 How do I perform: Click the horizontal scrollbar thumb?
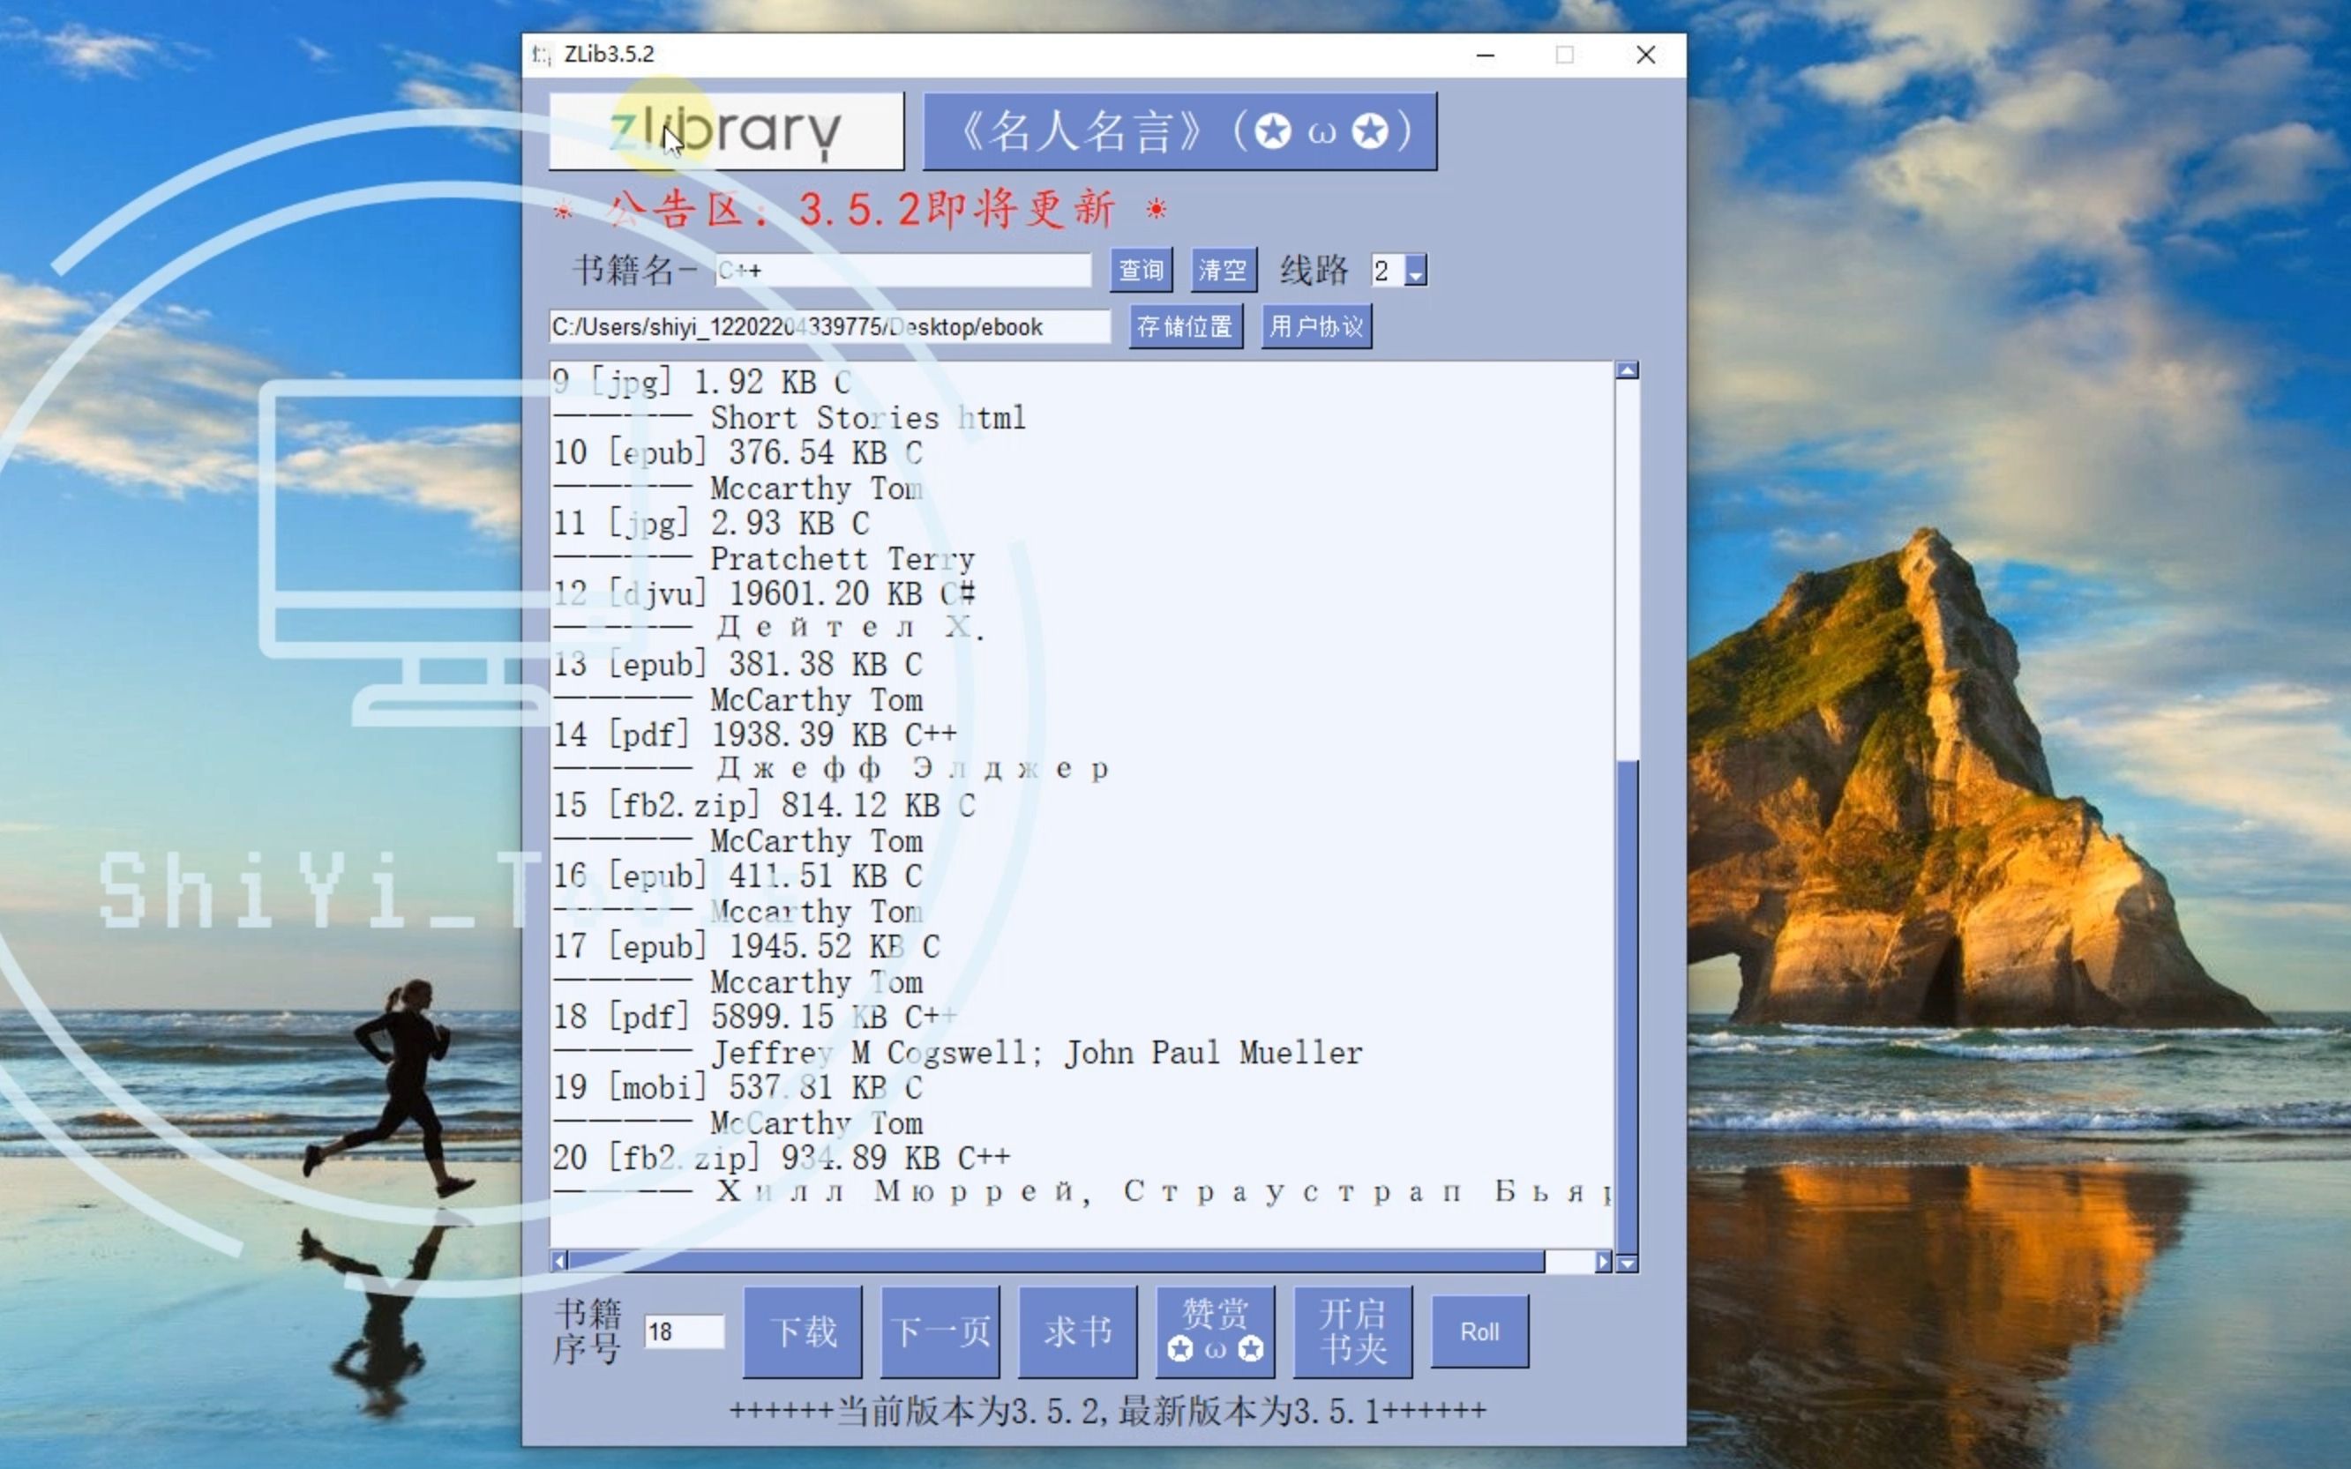1057,1261
